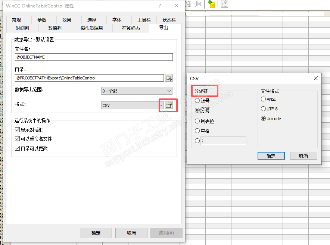Select the custom delimiter radio button
The width and height of the screenshot is (330, 245).
pos(197,141)
